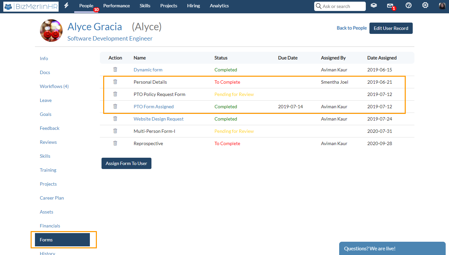Click Edit User Record button
Viewport: 449px width, 255px height.
(391, 28)
